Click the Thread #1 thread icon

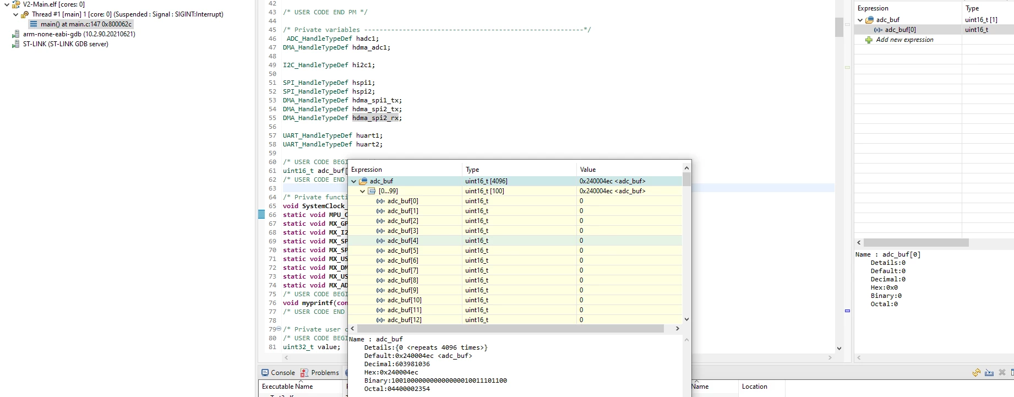click(25, 14)
